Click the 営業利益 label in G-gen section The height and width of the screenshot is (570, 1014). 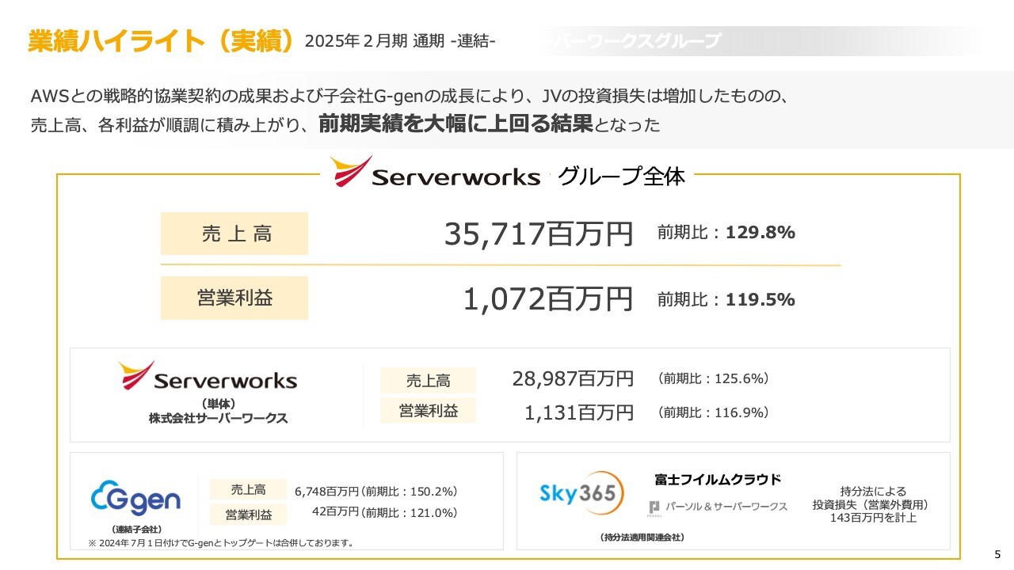(248, 515)
